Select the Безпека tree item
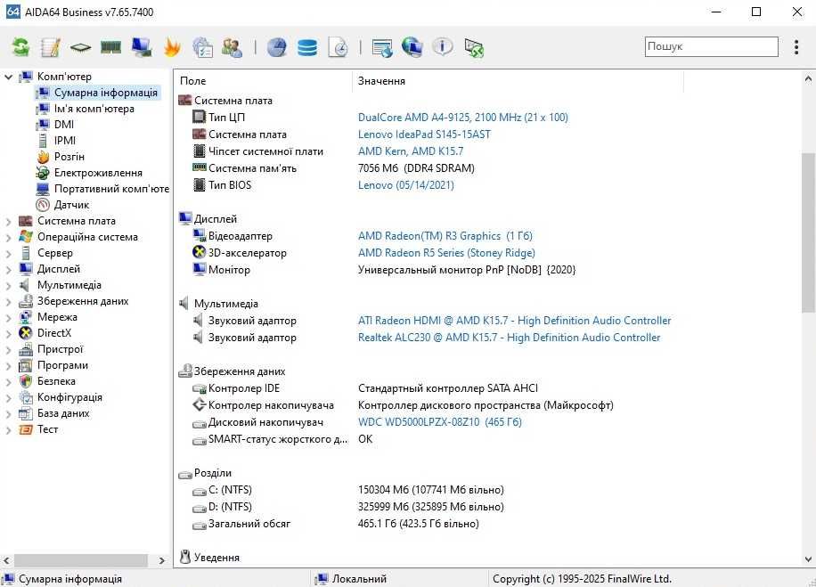Screen dimensions: 816x587 tap(56, 381)
